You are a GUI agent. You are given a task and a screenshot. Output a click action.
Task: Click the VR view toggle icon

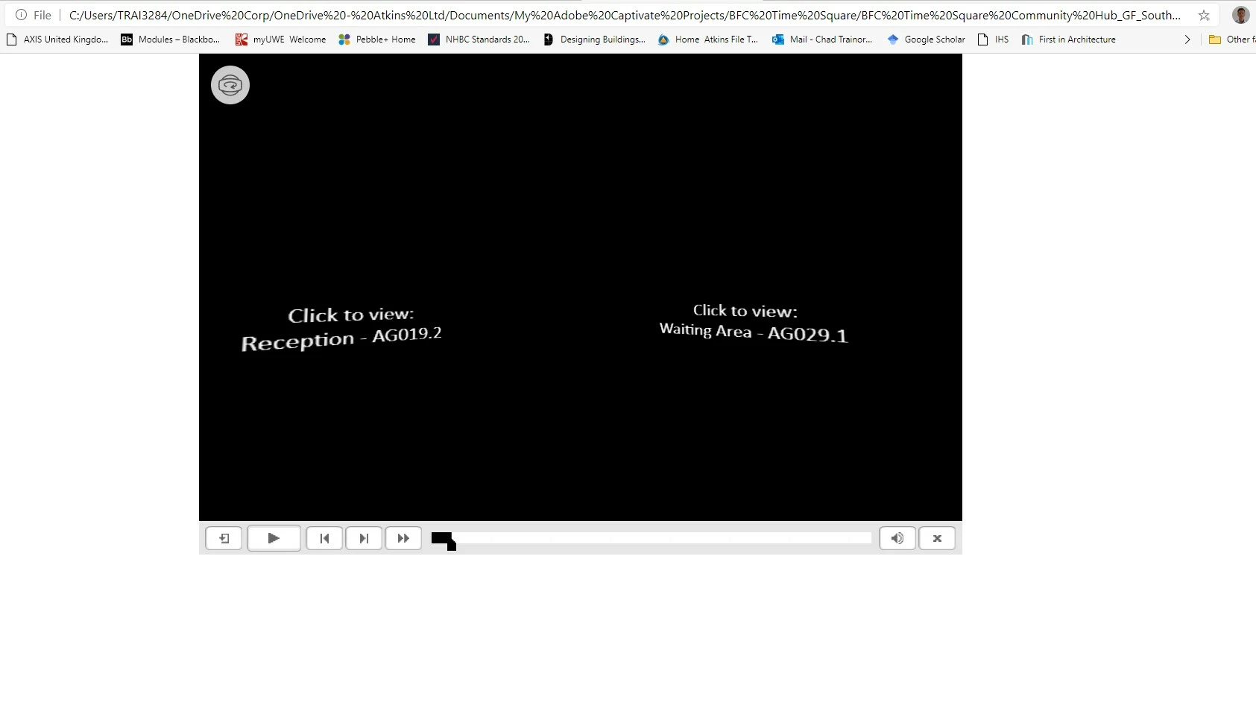tap(230, 85)
